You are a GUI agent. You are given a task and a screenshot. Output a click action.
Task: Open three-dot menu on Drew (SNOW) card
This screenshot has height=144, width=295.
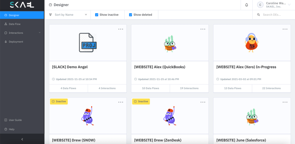coord(121,102)
